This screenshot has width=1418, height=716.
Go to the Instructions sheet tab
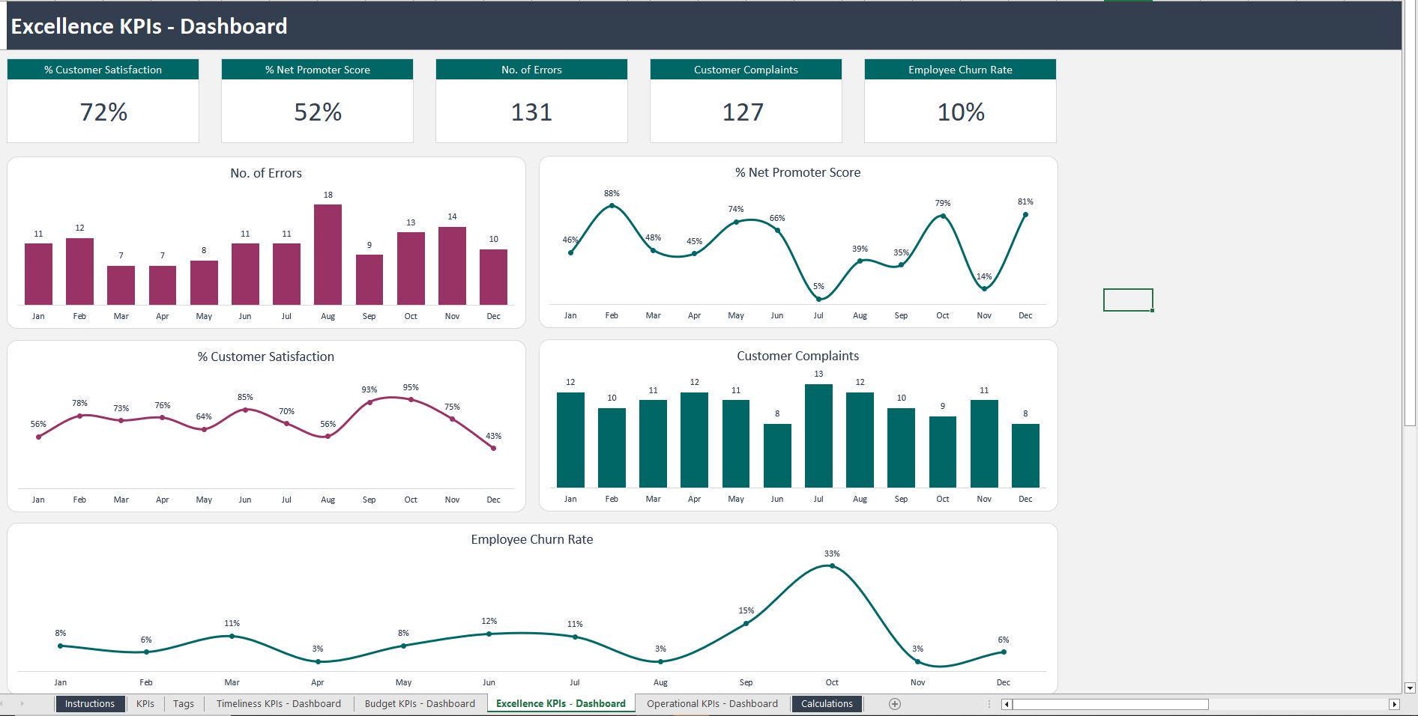pyautogui.click(x=89, y=703)
